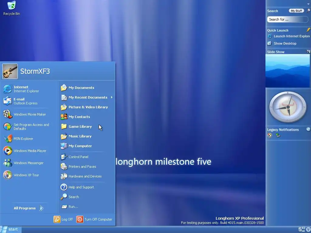
Task: Open the Recycle Bin desktop icon
Action: tap(12, 8)
